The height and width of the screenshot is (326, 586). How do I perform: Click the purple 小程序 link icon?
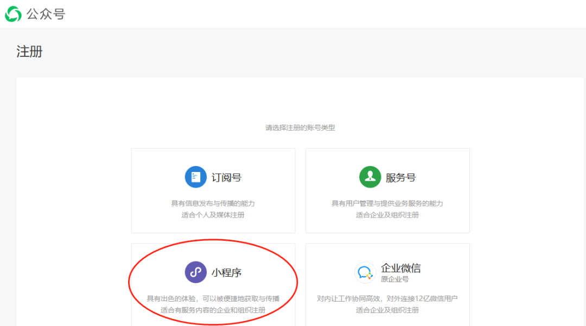(x=195, y=272)
